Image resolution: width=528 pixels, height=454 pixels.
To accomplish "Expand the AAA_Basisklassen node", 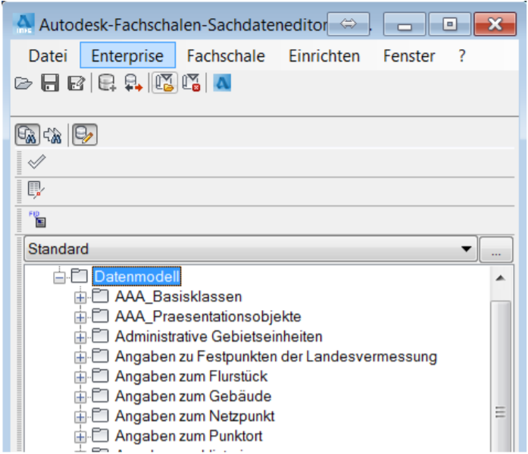I will point(80,297).
